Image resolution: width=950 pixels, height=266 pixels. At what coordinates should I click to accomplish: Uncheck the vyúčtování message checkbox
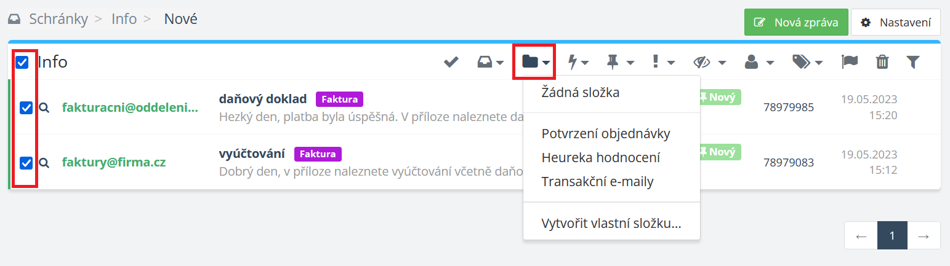(x=26, y=163)
